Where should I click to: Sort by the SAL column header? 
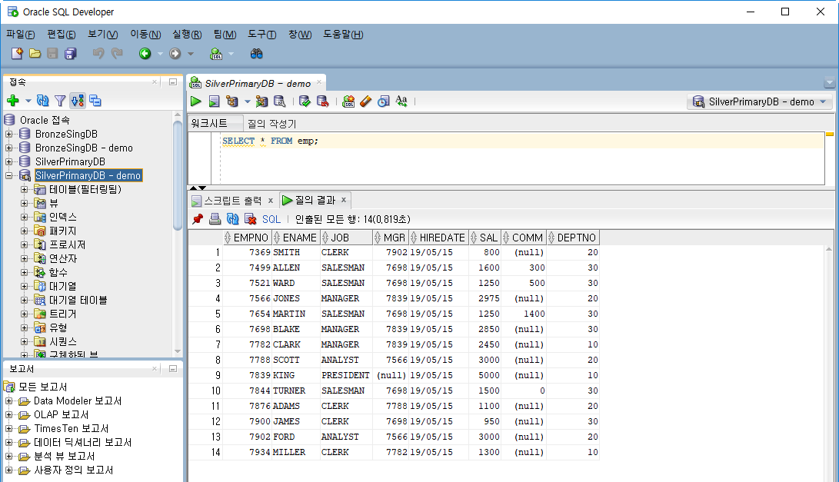pyautogui.click(x=484, y=238)
